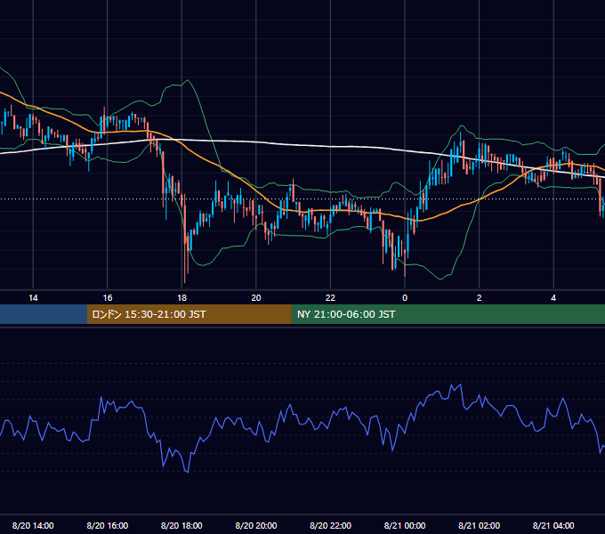This screenshot has width=605, height=534.
Task: Click the blue session band before London
Action: pyautogui.click(x=44, y=314)
